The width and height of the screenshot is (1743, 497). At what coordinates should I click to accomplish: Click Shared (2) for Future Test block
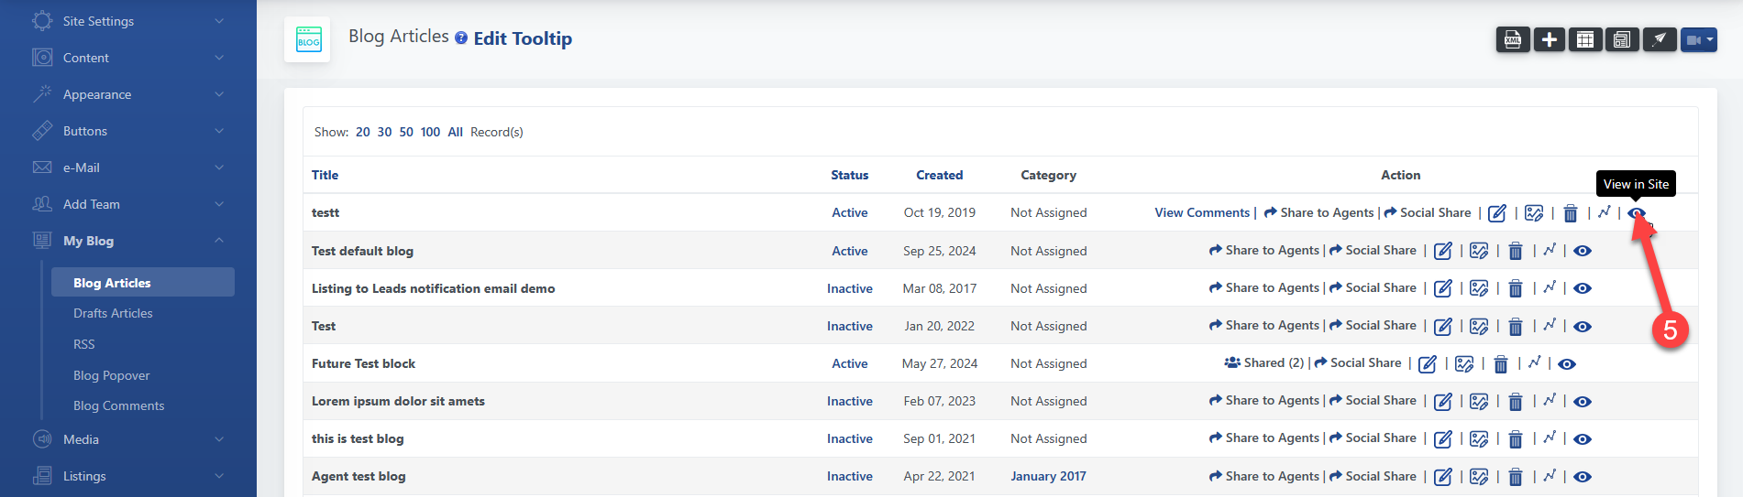[x=1264, y=363]
